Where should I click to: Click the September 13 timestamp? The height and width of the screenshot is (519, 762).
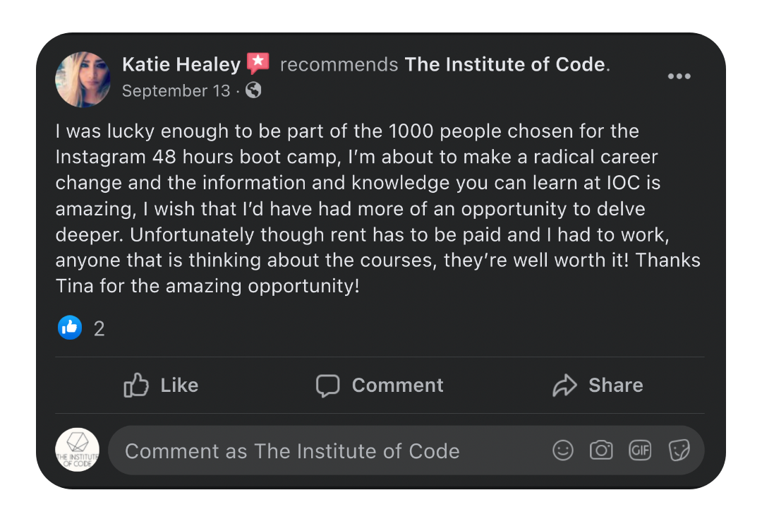176,91
